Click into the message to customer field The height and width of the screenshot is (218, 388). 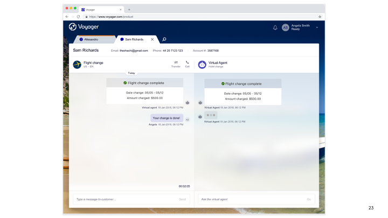click(131, 199)
